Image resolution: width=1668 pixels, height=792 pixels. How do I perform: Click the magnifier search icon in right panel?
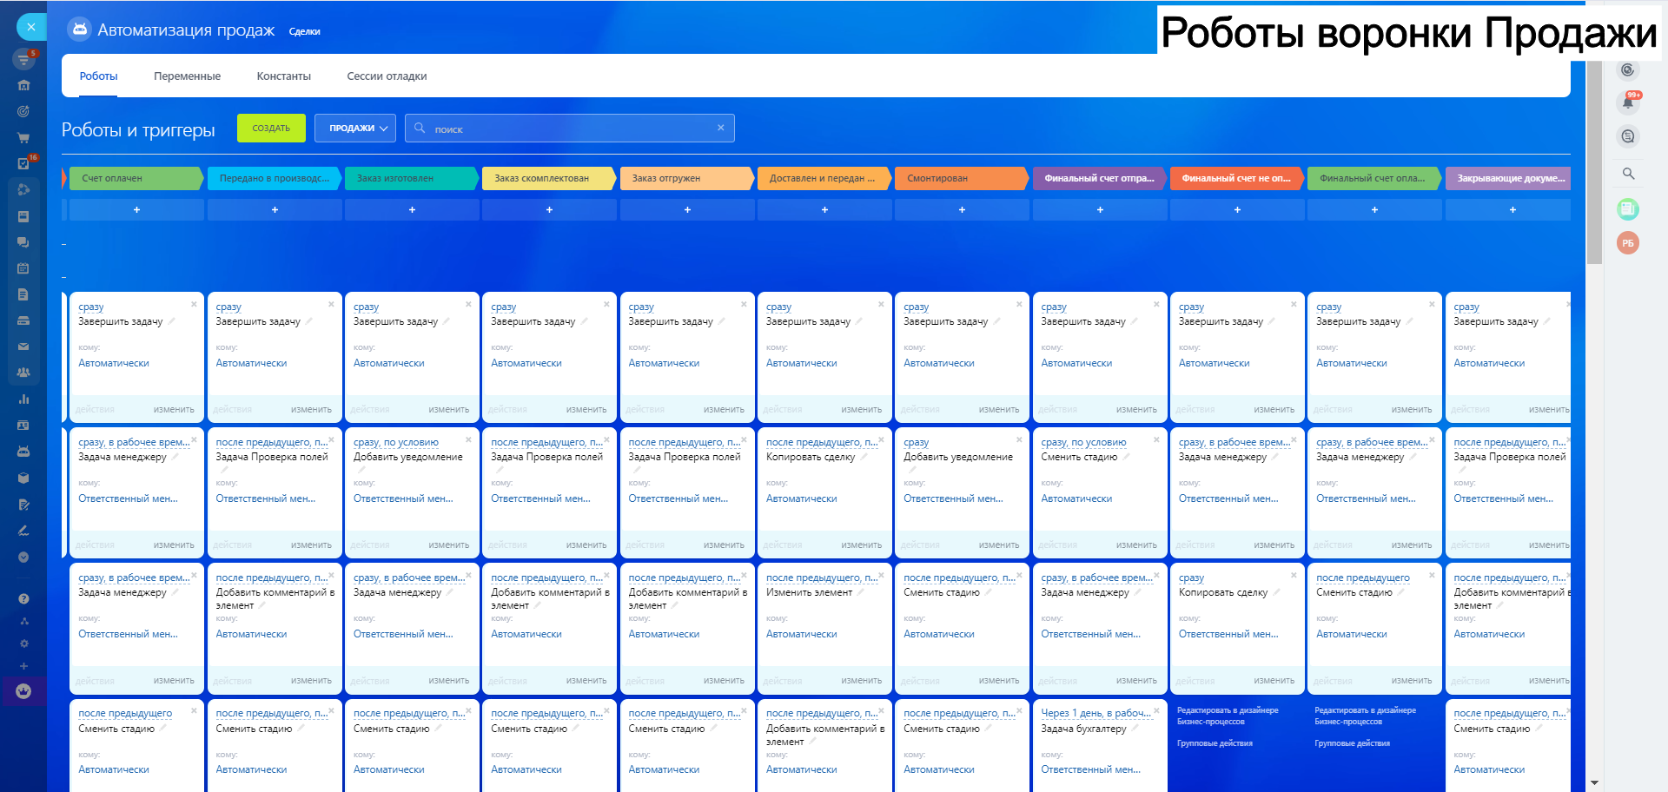pyautogui.click(x=1628, y=174)
